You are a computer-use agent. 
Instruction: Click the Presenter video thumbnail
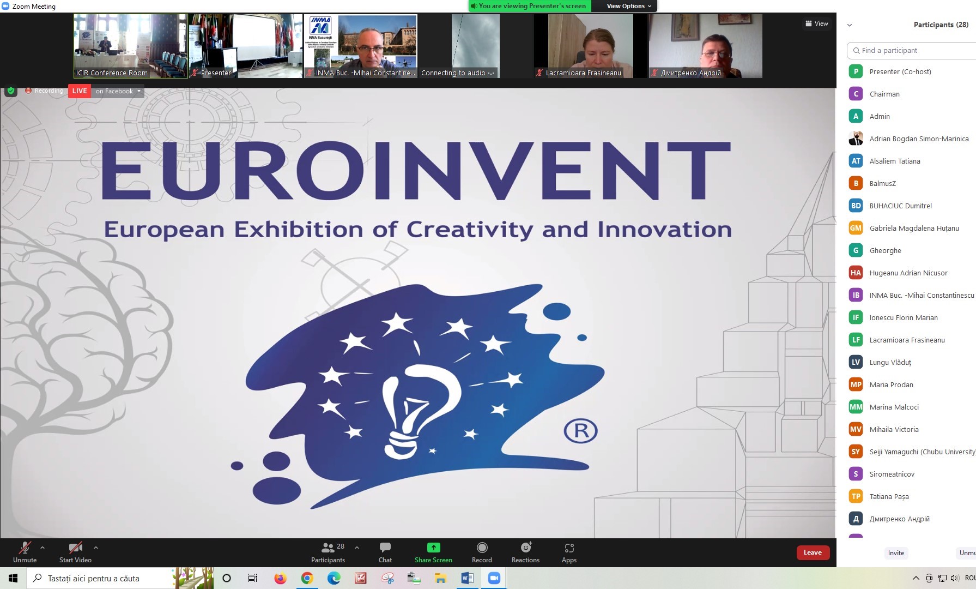point(245,46)
